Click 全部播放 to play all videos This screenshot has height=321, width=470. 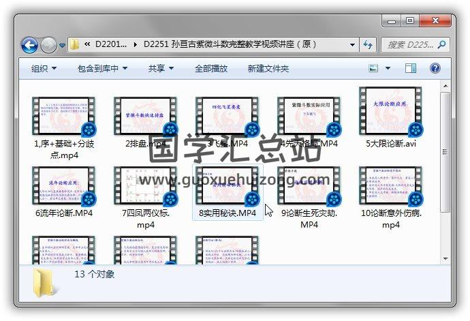(211, 69)
